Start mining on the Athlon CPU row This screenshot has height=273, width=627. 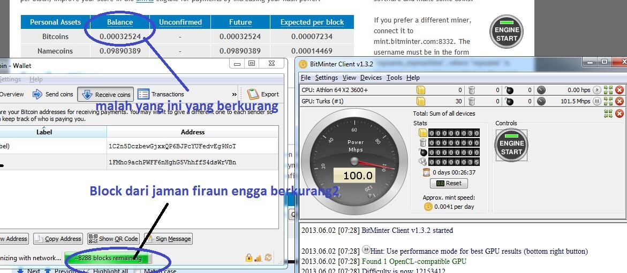(596, 90)
